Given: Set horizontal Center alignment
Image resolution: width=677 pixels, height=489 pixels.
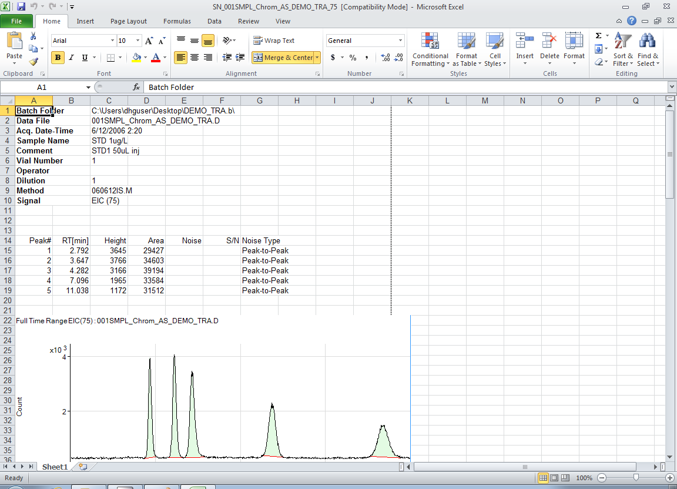Looking at the screenshot, I should tap(195, 58).
